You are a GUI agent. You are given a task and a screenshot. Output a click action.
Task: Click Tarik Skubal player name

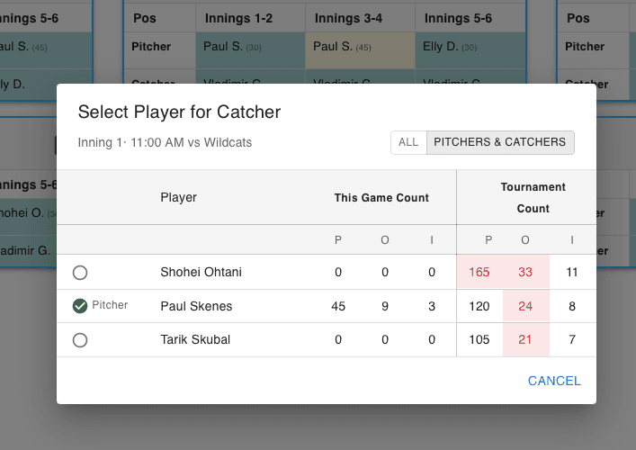pyautogui.click(x=195, y=340)
